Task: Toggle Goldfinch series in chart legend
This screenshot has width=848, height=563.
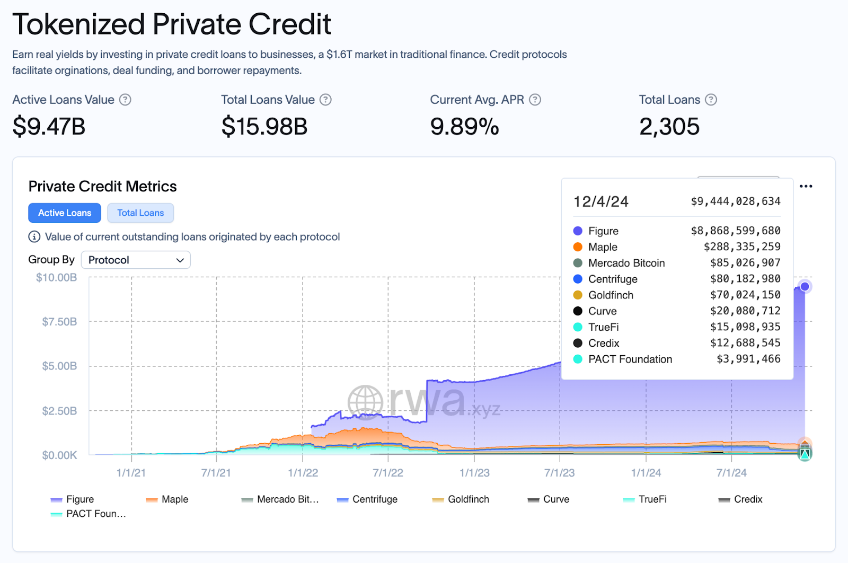Action: pyautogui.click(x=461, y=499)
